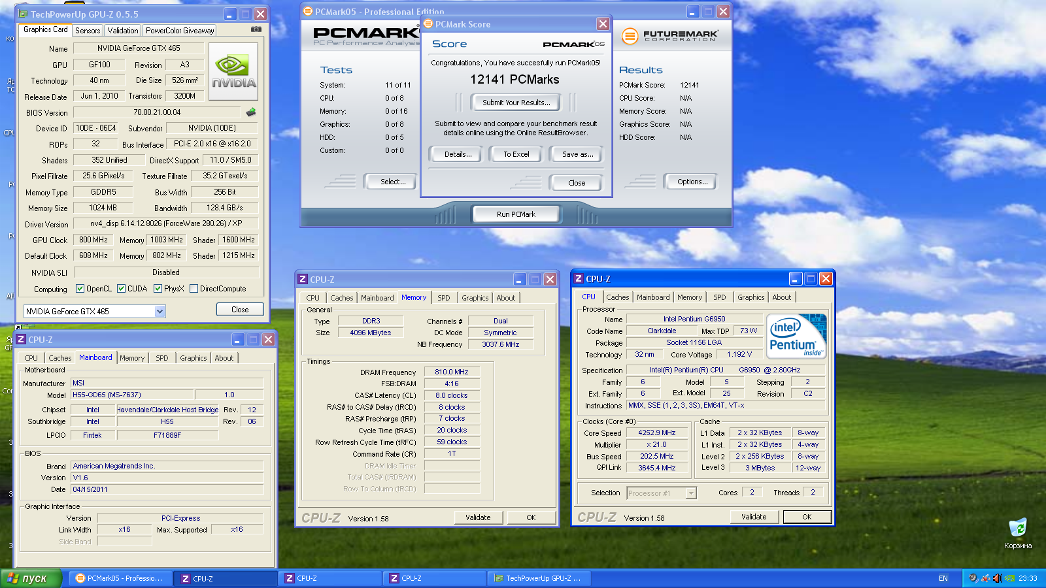This screenshot has height=588, width=1046.
Task: Click the Intel Pentium G6950 name field
Action: click(694, 319)
